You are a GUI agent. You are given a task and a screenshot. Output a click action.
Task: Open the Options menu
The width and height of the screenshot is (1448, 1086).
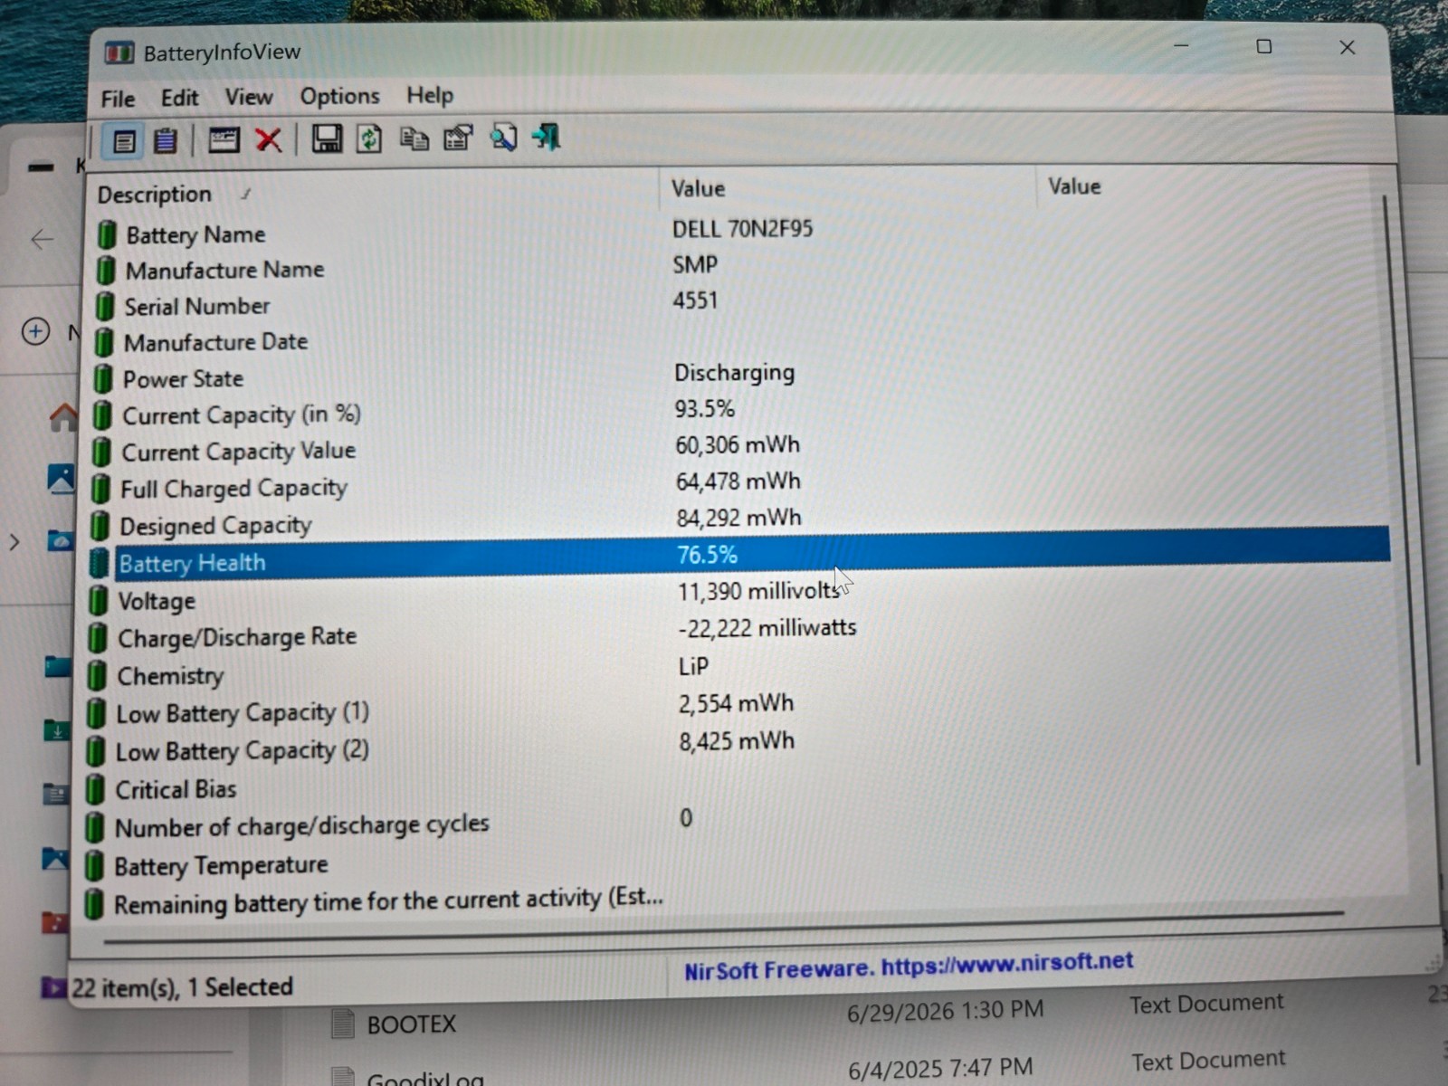[x=339, y=96]
